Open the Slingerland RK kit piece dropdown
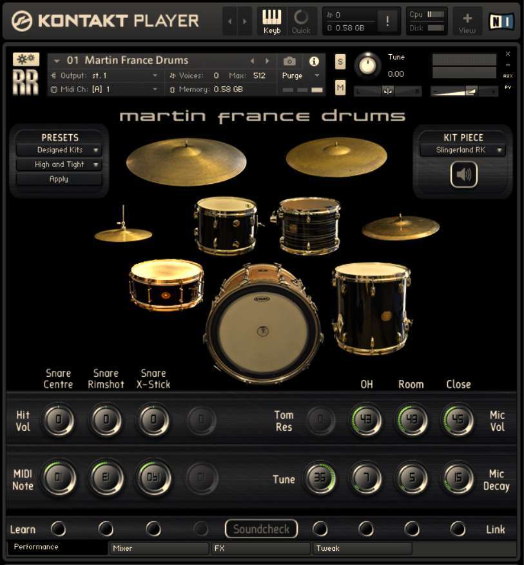The width and height of the screenshot is (524, 565). point(463,150)
